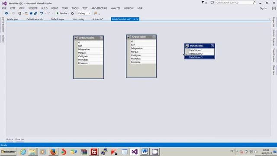Screen dimensions: 277x156
Task: Click the ArticleTable table header icon
Action: [x=129, y=37]
